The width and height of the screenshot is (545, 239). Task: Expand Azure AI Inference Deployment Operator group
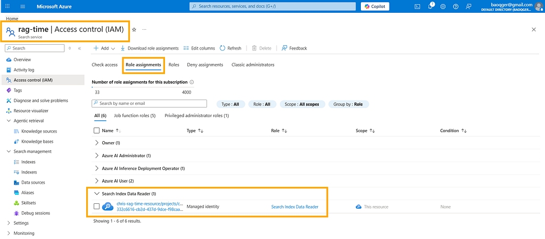click(x=97, y=168)
